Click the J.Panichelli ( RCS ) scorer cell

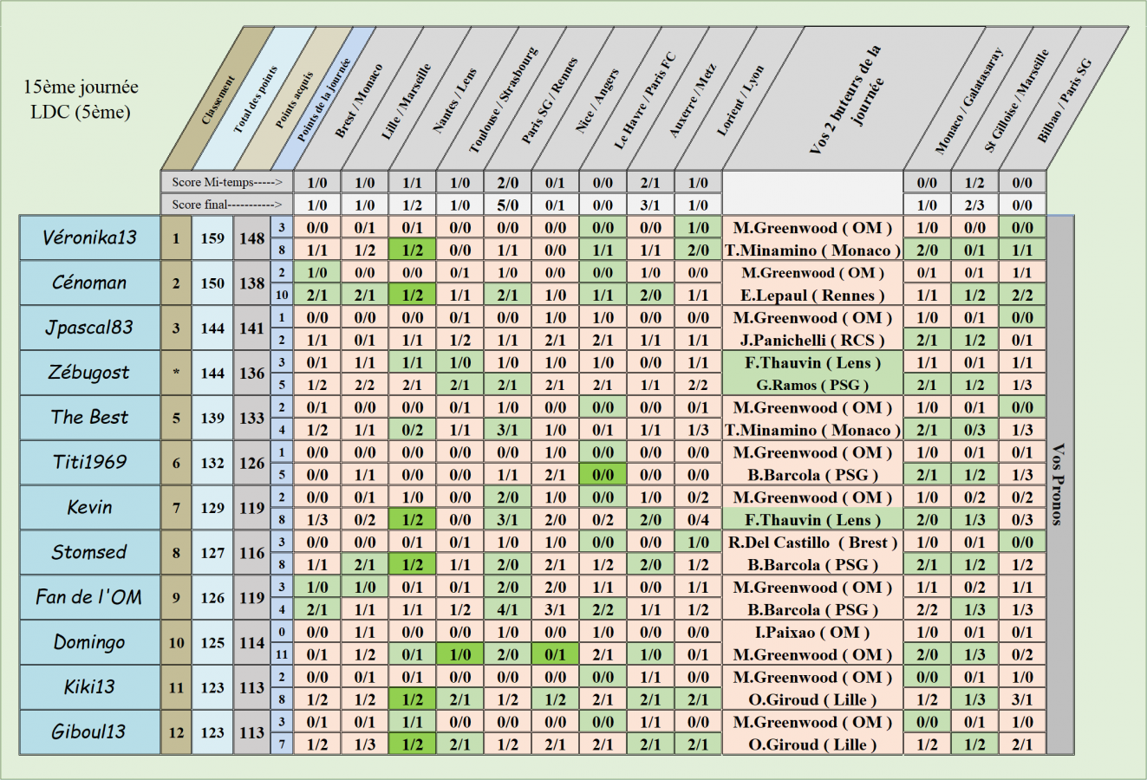[812, 341]
